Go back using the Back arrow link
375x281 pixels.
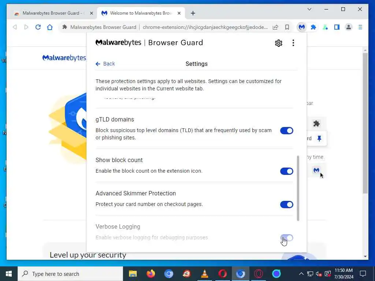[105, 64]
